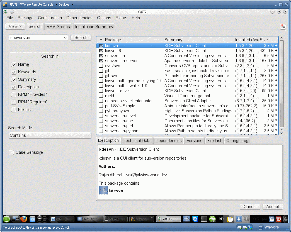291x232 pixels.
Task: Click the VMware Remote Console logo icon
Action: tap(5, 4)
